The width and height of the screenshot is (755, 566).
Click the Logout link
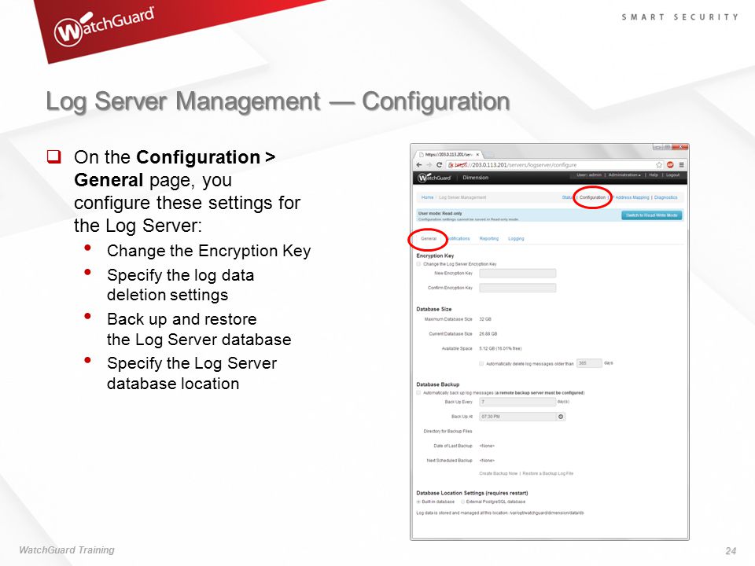tap(672, 175)
